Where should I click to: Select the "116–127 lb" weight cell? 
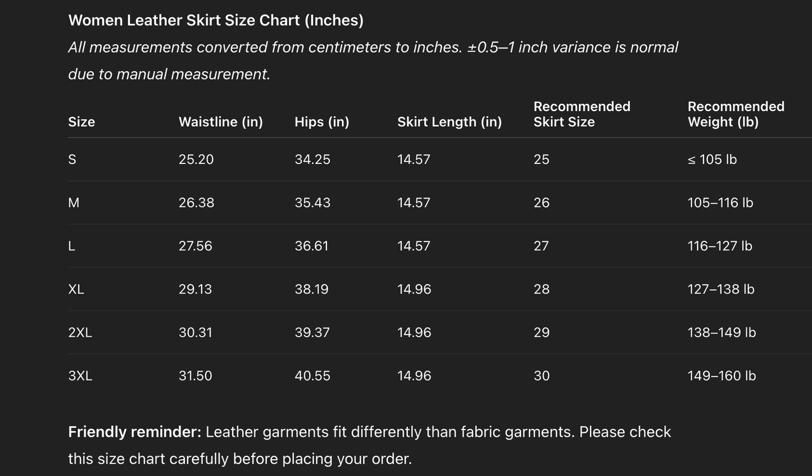pyautogui.click(x=720, y=246)
